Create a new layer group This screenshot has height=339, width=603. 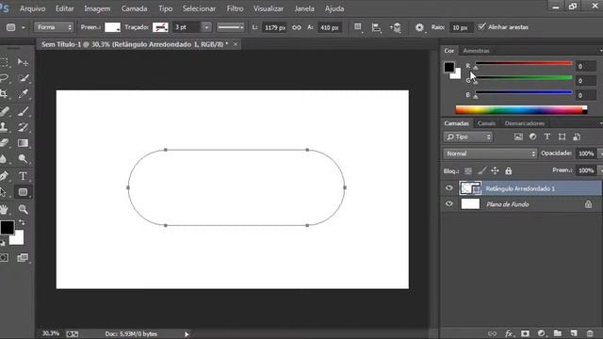pos(558,333)
